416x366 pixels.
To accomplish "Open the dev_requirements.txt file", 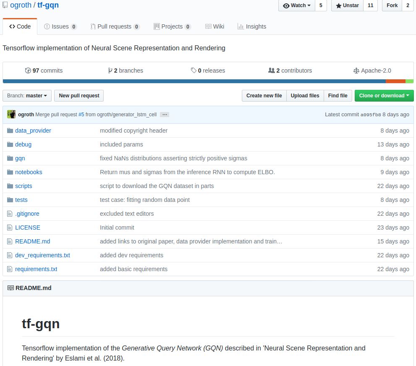I will point(42,255).
